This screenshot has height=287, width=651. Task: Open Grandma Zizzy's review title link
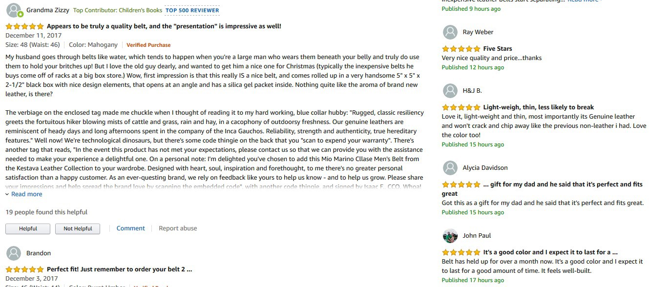164,26
